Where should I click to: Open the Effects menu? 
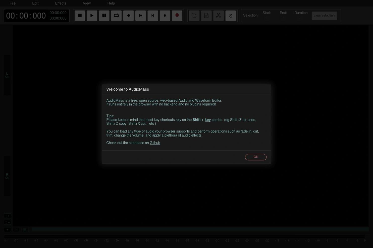click(x=61, y=3)
